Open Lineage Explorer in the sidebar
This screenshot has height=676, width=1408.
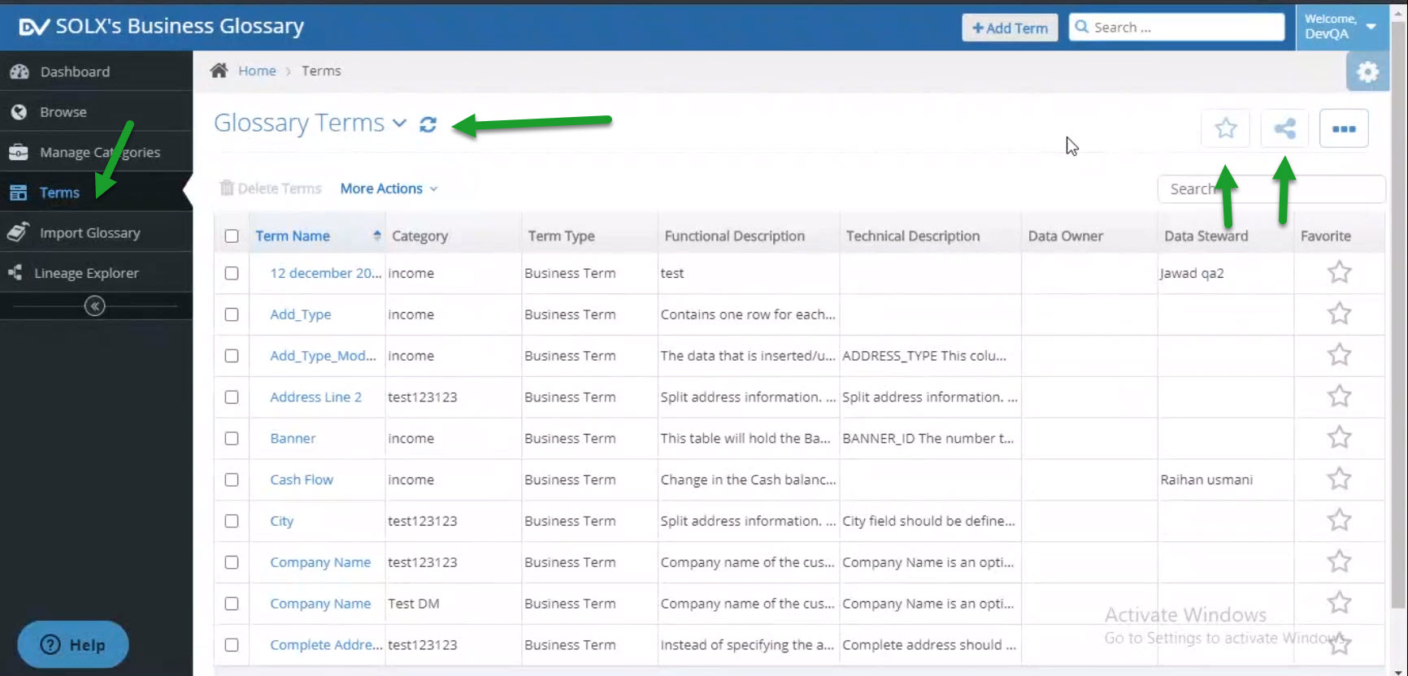(96, 273)
